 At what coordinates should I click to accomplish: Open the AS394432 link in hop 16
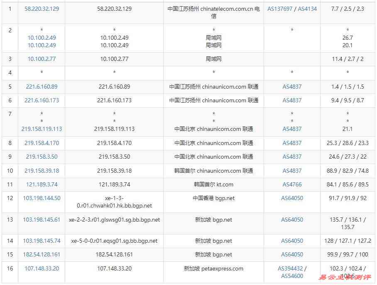pyautogui.click(x=290, y=269)
